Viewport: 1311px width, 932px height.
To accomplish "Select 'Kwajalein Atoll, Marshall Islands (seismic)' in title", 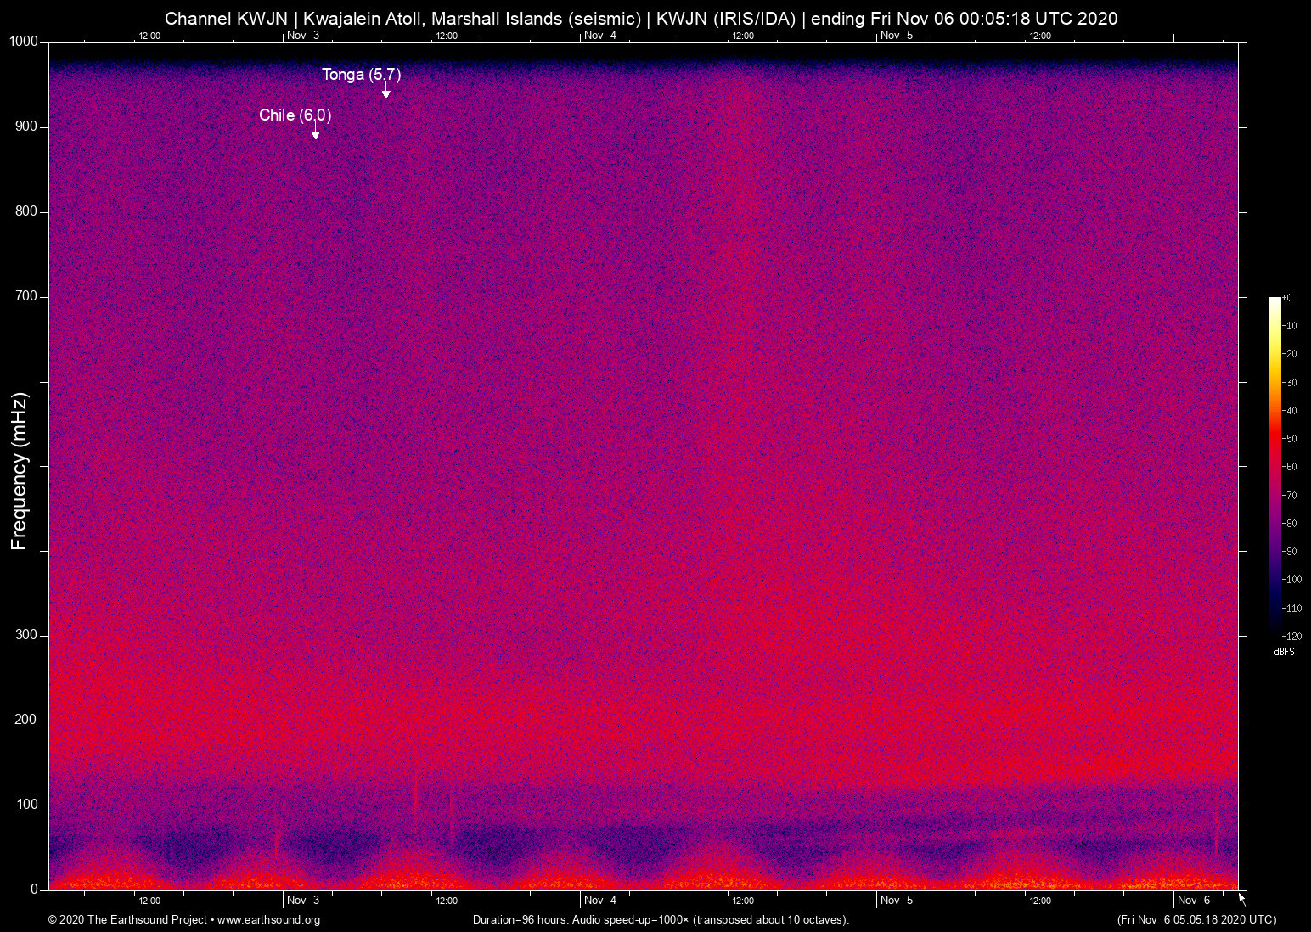I will click(x=471, y=19).
